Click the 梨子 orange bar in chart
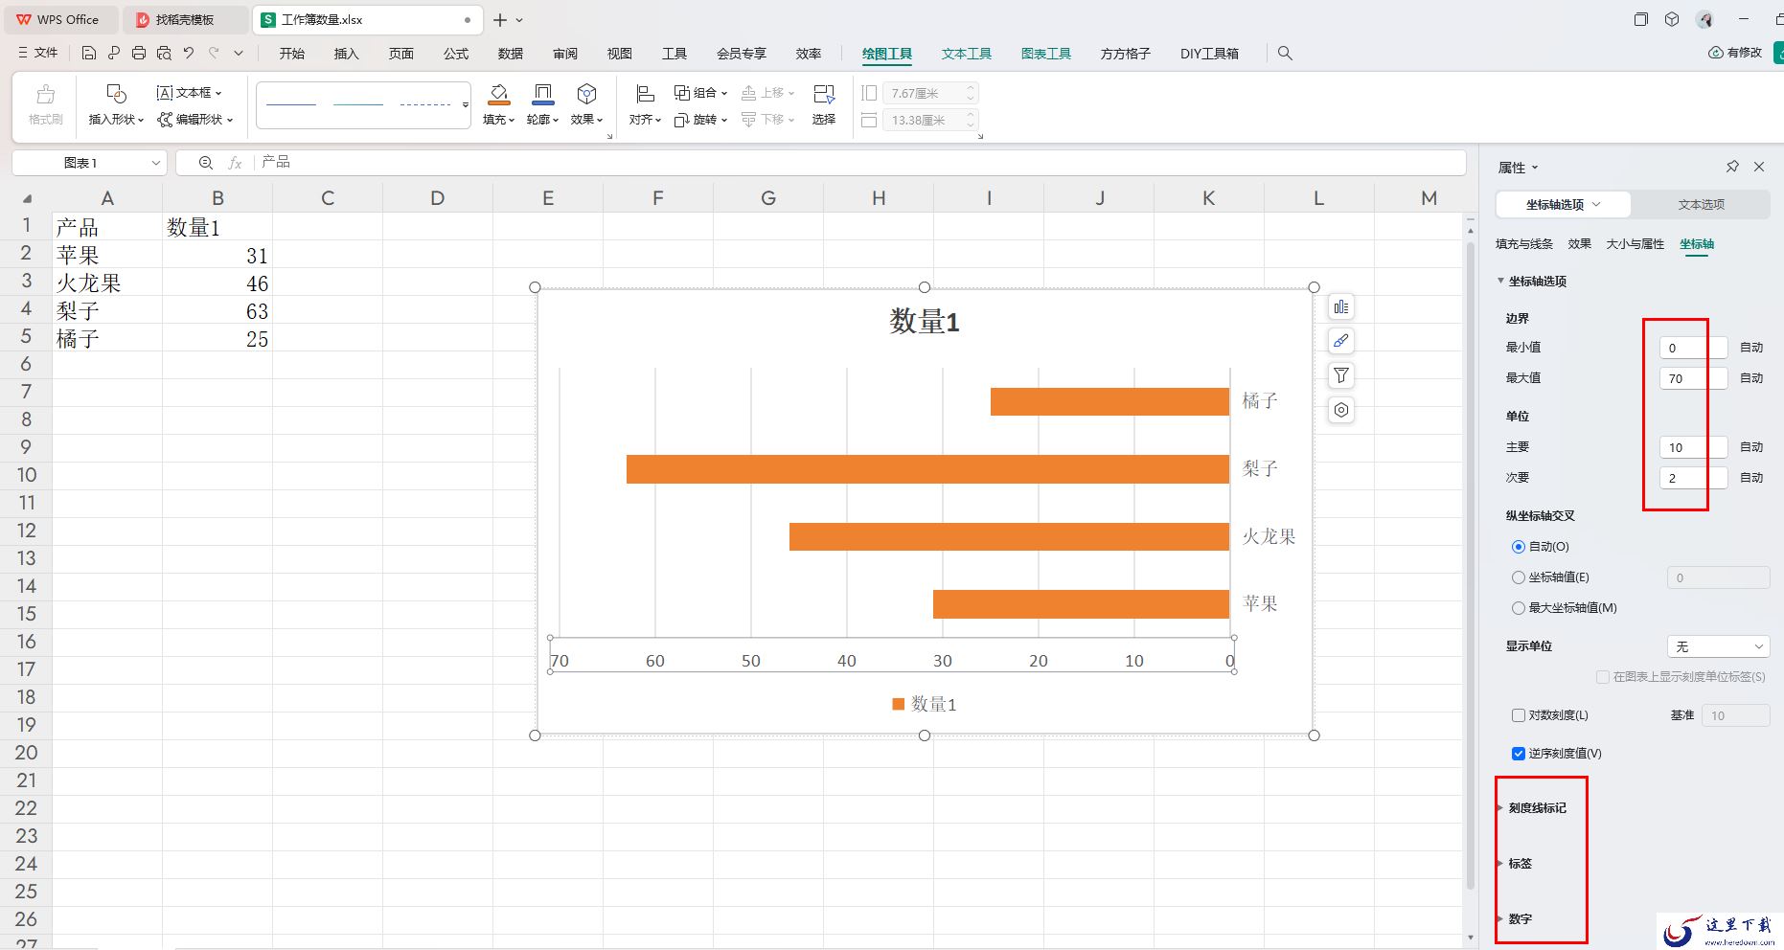 coord(927,469)
